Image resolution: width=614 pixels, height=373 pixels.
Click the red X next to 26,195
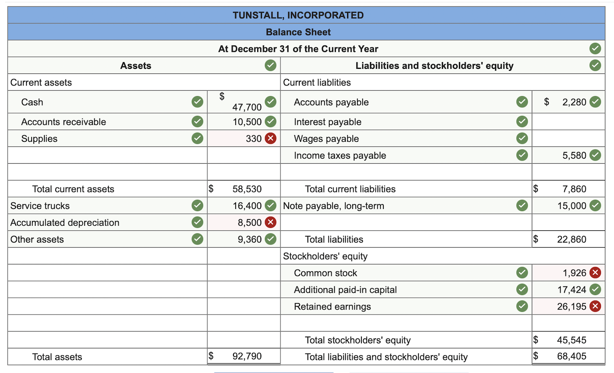coord(594,306)
